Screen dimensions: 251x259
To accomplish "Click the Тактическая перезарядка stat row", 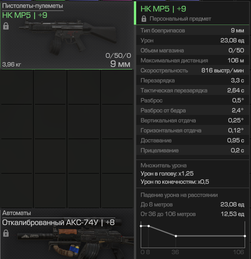I will tap(192, 90).
